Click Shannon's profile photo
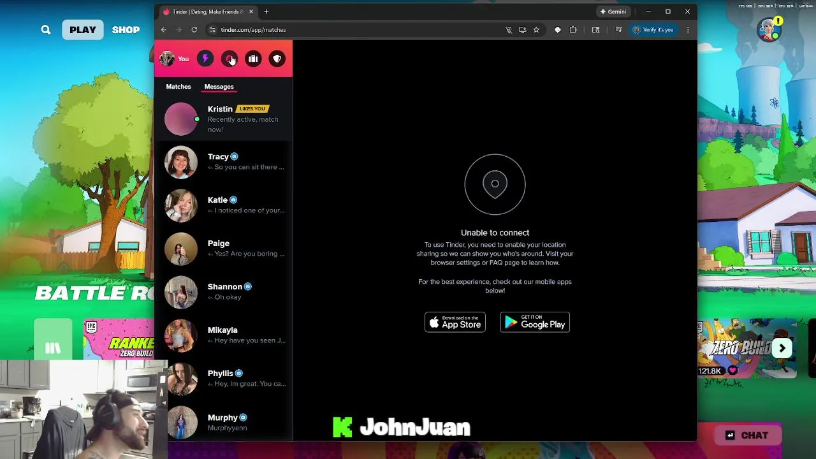Viewport: 816px width, 459px height. pyautogui.click(x=181, y=292)
